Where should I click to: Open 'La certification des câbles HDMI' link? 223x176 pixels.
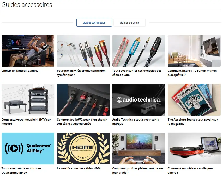79,168
